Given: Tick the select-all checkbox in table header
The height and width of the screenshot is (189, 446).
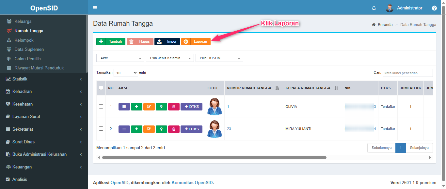Looking at the screenshot, I should click(x=101, y=88).
